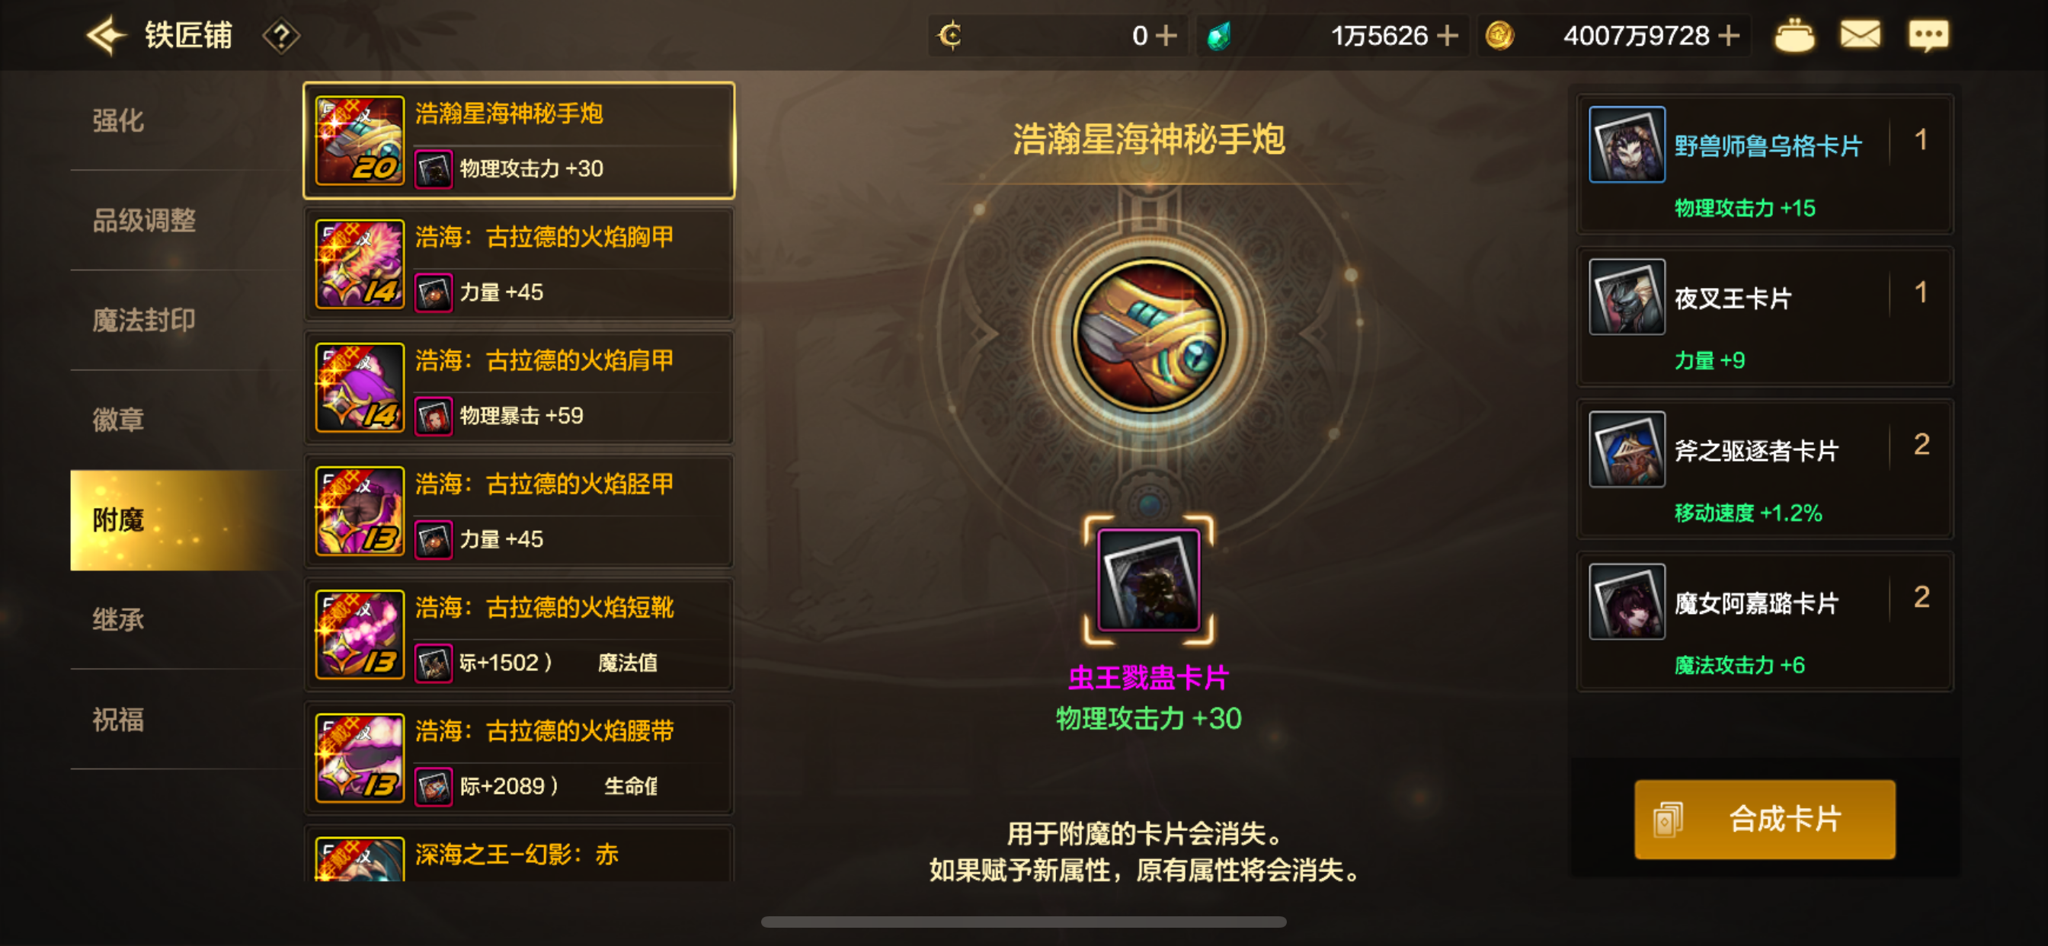Click the weapon emblem in the center circle
2048x946 pixels.
[x=1149, y=334]
